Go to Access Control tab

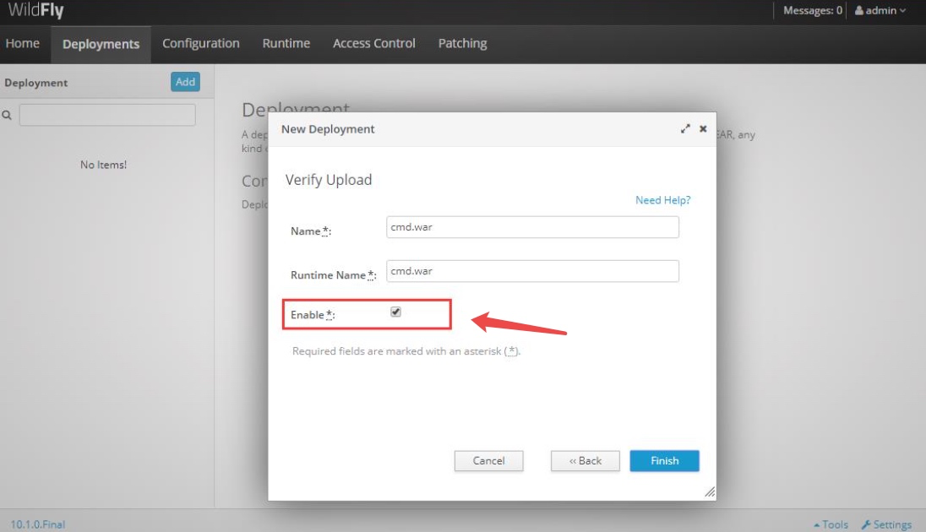click(373, 44)
